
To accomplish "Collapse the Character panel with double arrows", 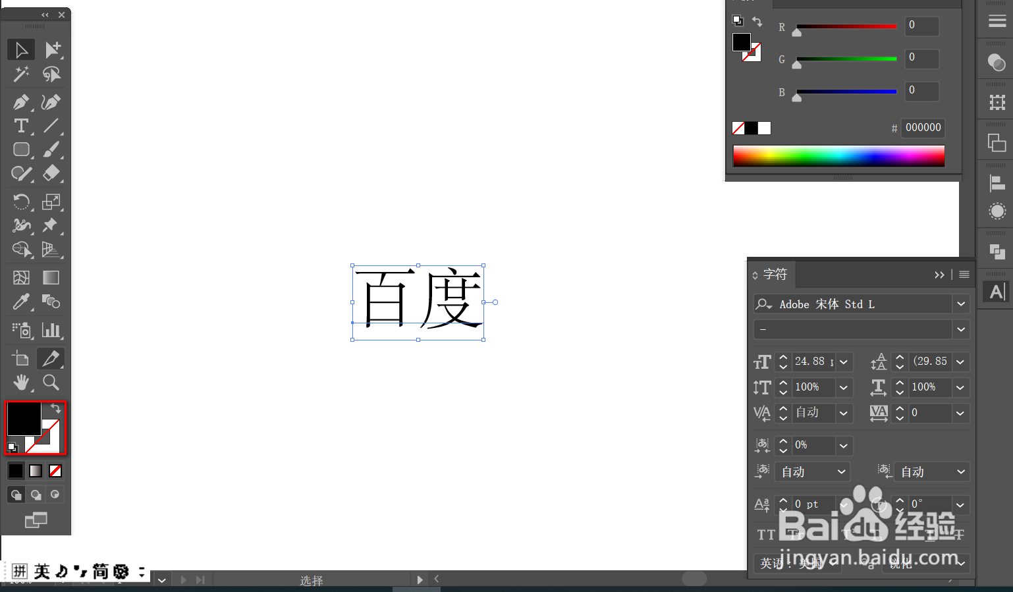I will 939,275.
